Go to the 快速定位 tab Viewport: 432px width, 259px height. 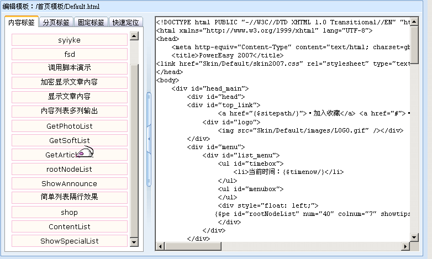tap(125, 23)
